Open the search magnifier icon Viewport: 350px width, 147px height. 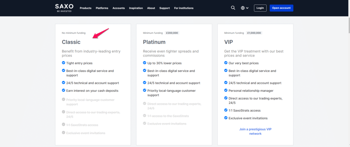233,8
